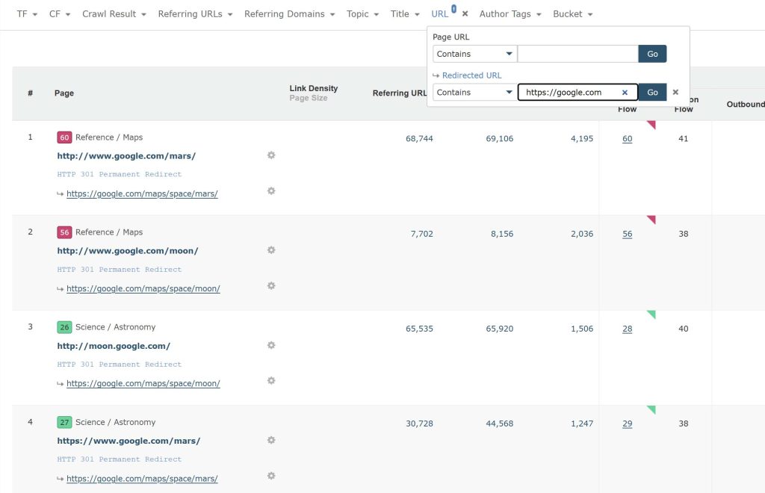Remove the Redirected URL filter row

[x=675, y=92]
